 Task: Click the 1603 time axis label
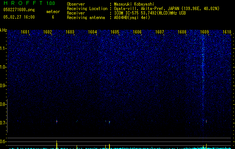[x=70, y=32]
